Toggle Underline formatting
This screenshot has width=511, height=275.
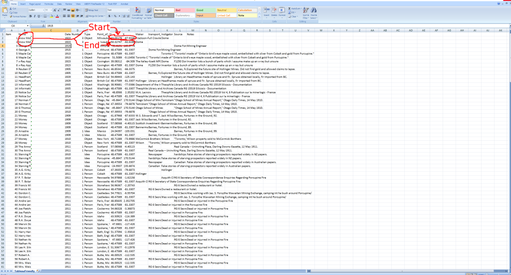[x=39, y=16]
